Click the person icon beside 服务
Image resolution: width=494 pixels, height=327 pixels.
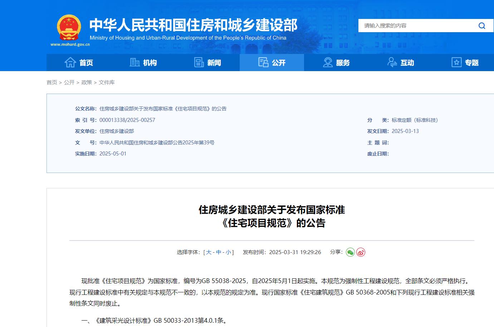(328, 62)
